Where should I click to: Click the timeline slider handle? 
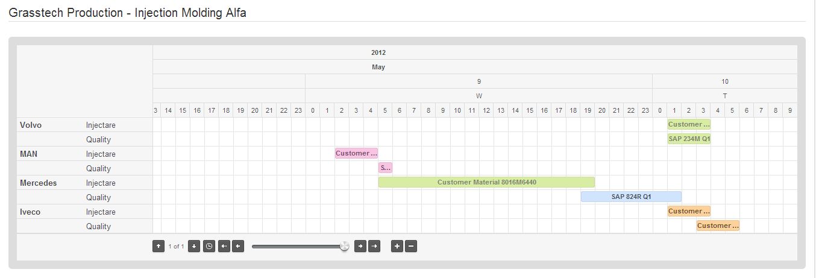click(x=344, y=246)
